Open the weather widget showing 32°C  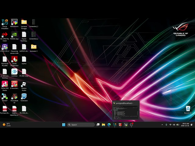tap(7, 125)
